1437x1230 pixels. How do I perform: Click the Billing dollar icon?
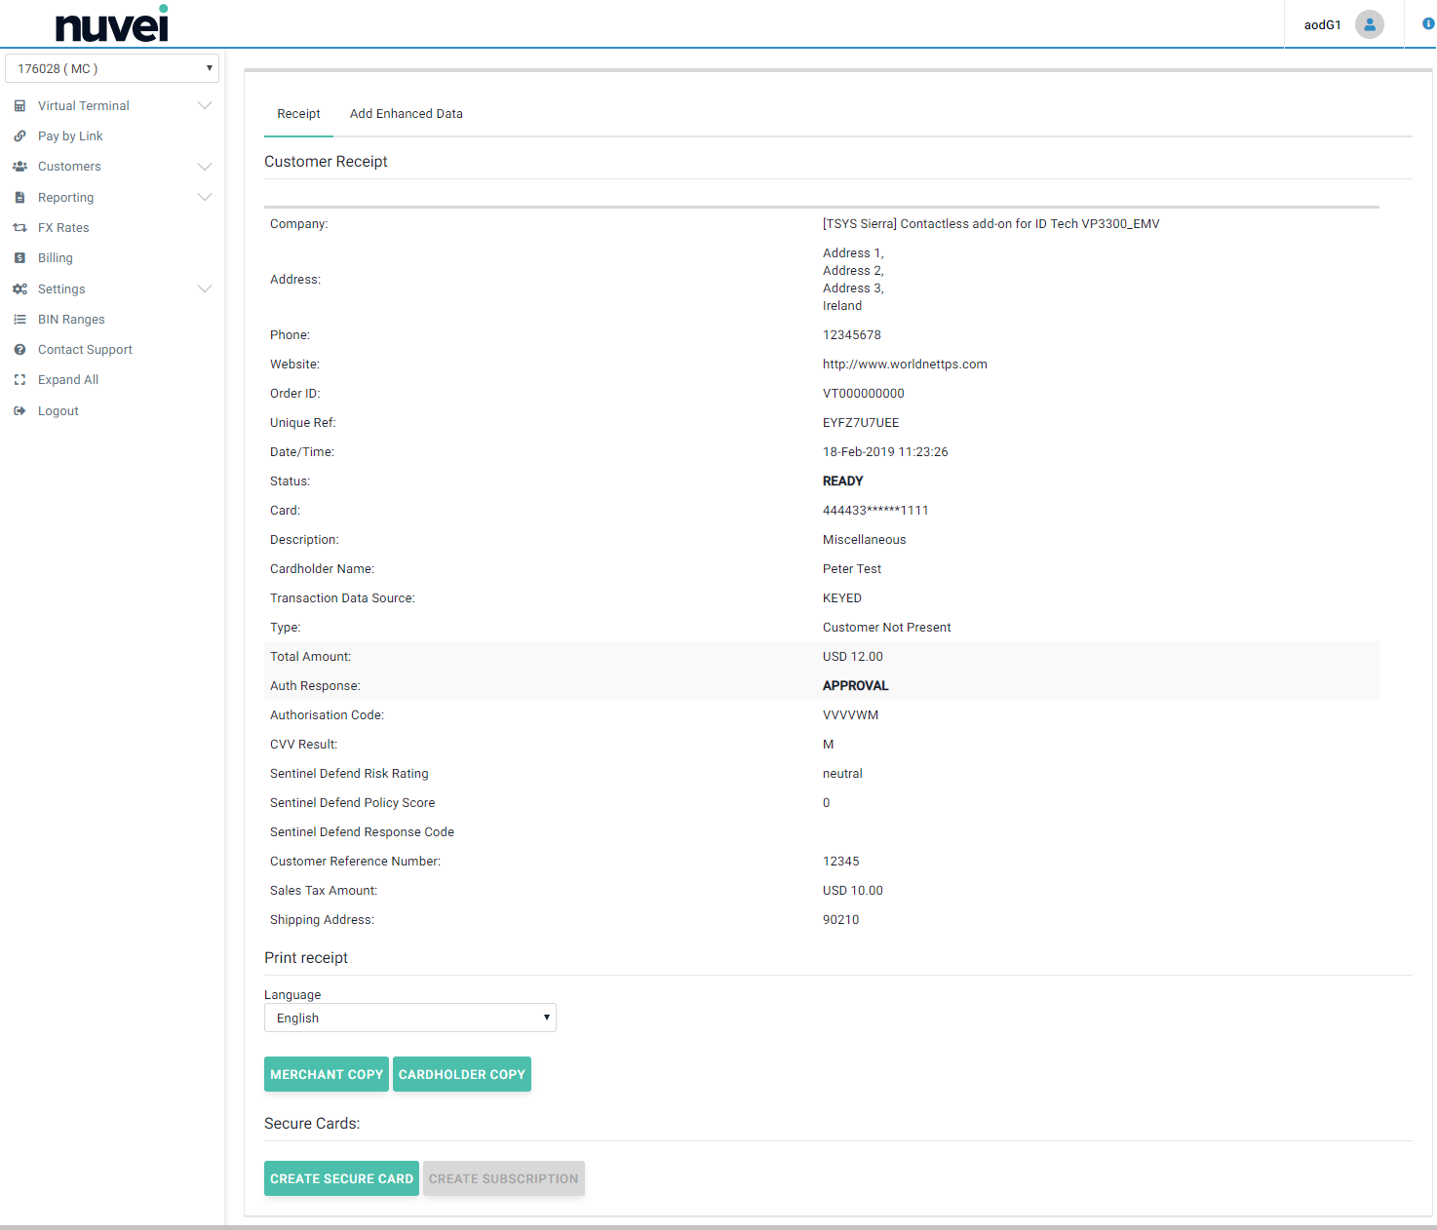(x=19, y=258)
